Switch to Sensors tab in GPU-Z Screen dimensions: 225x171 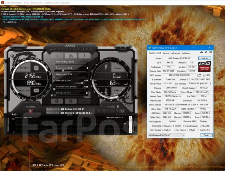(166, 53)
